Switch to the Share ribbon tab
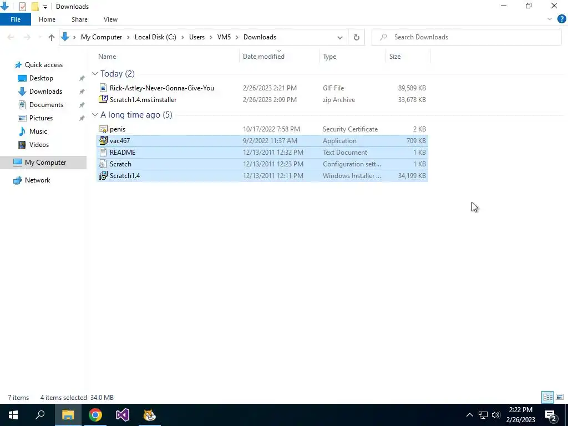Screen dimensions: 568x426 pos(79,19)
